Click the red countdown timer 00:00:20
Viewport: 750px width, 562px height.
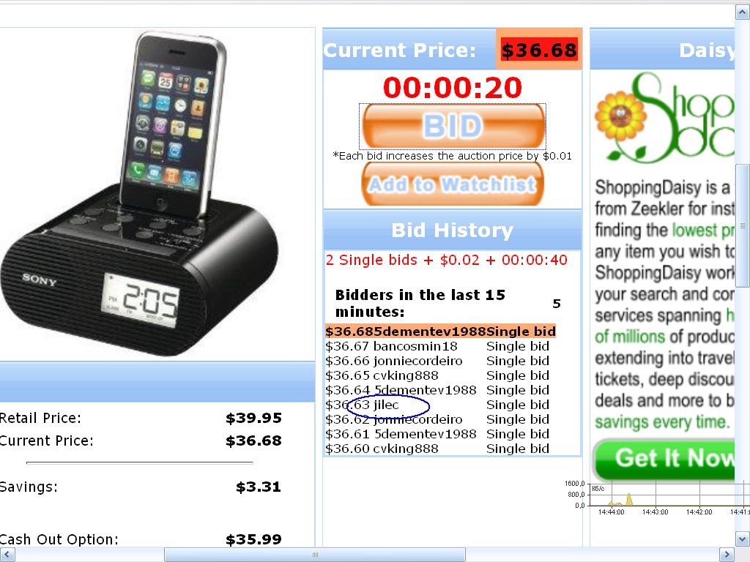(453, 88)
